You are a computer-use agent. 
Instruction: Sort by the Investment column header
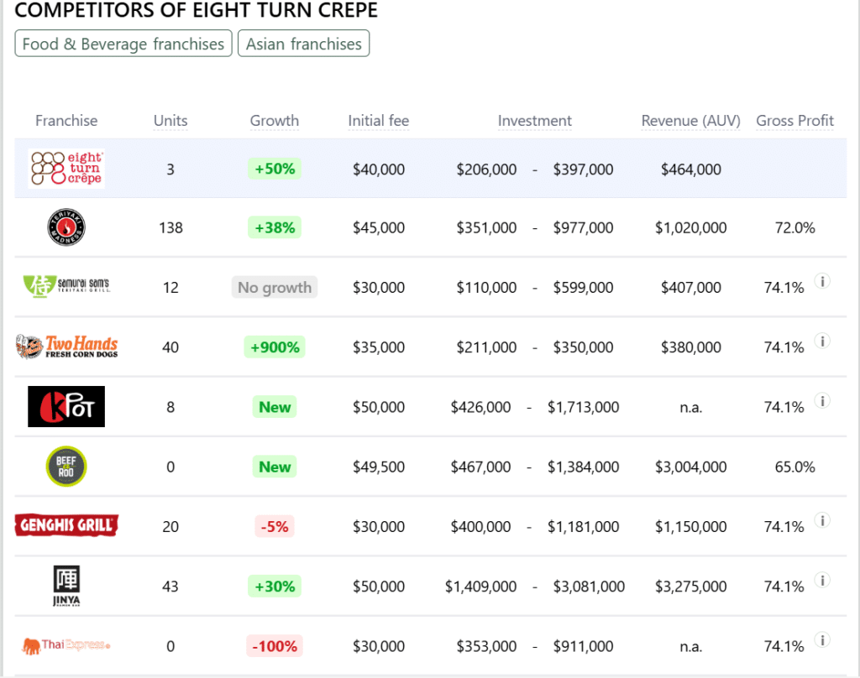click(535, 121)
